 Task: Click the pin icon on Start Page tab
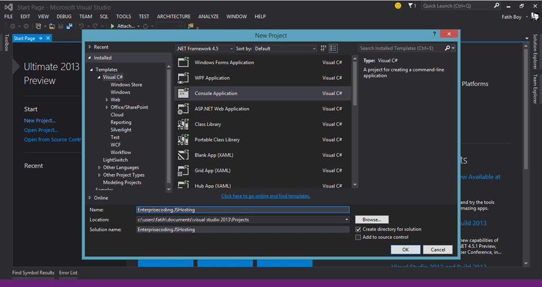(40, 38)
